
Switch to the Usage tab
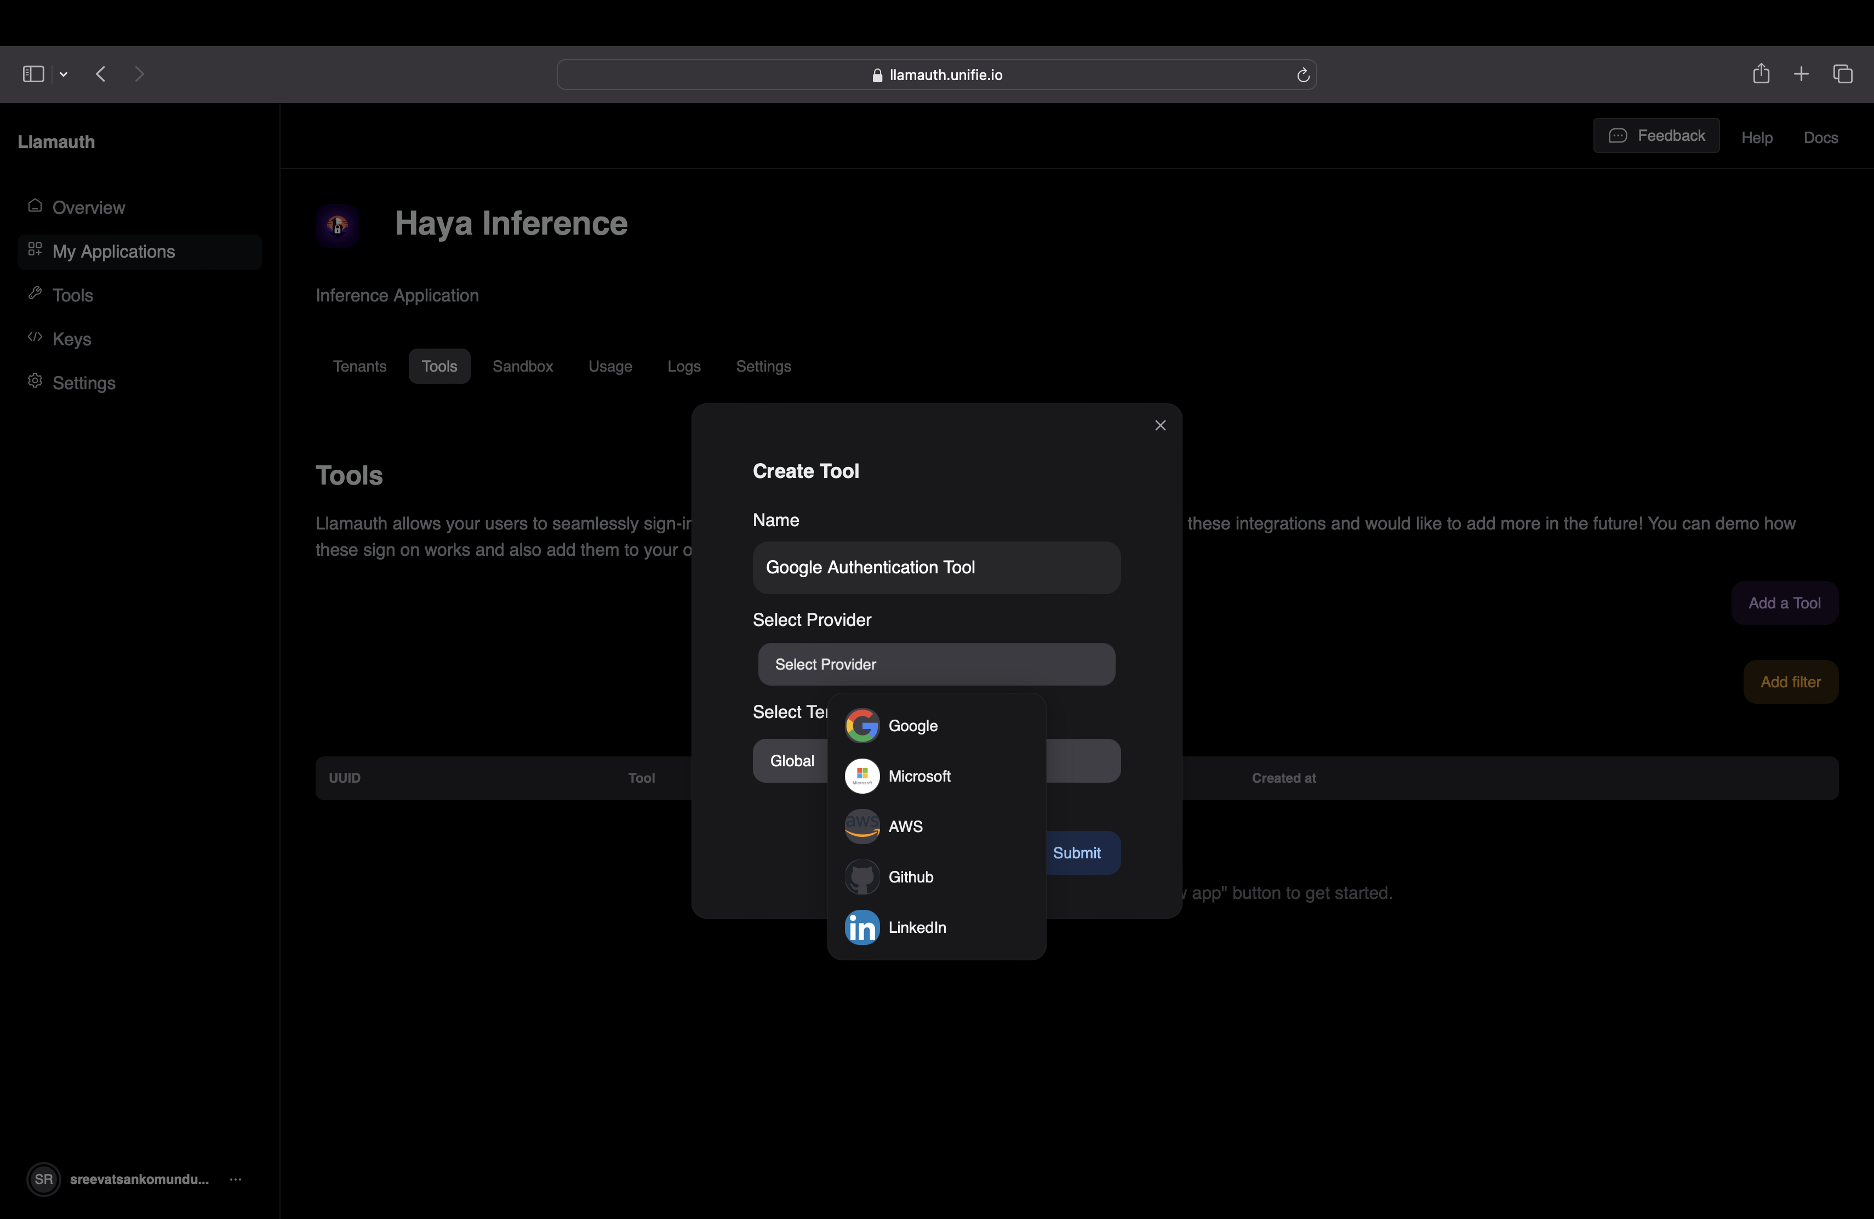[x=610, y=366]
